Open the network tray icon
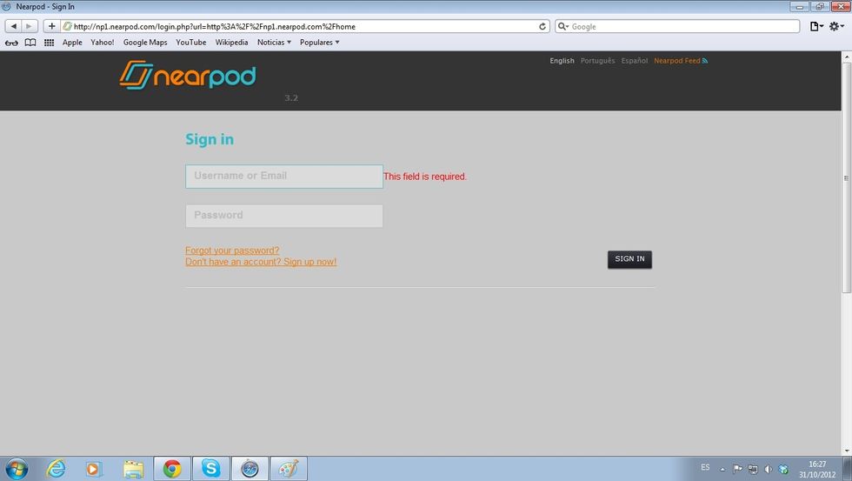Image resolution: width=852 pixels, height=481 pixels. pyautogui.click(x=753, y=469)
